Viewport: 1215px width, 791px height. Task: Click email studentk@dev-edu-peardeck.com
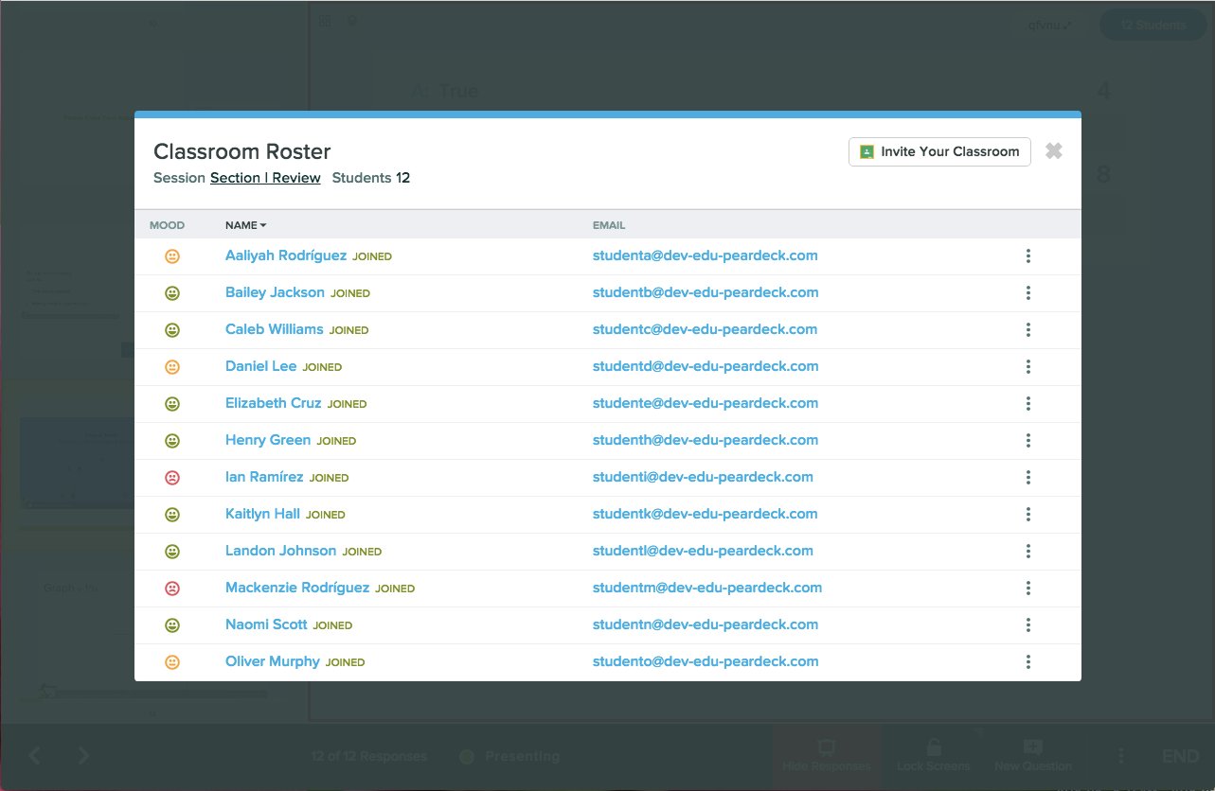[x=706, y=514]
